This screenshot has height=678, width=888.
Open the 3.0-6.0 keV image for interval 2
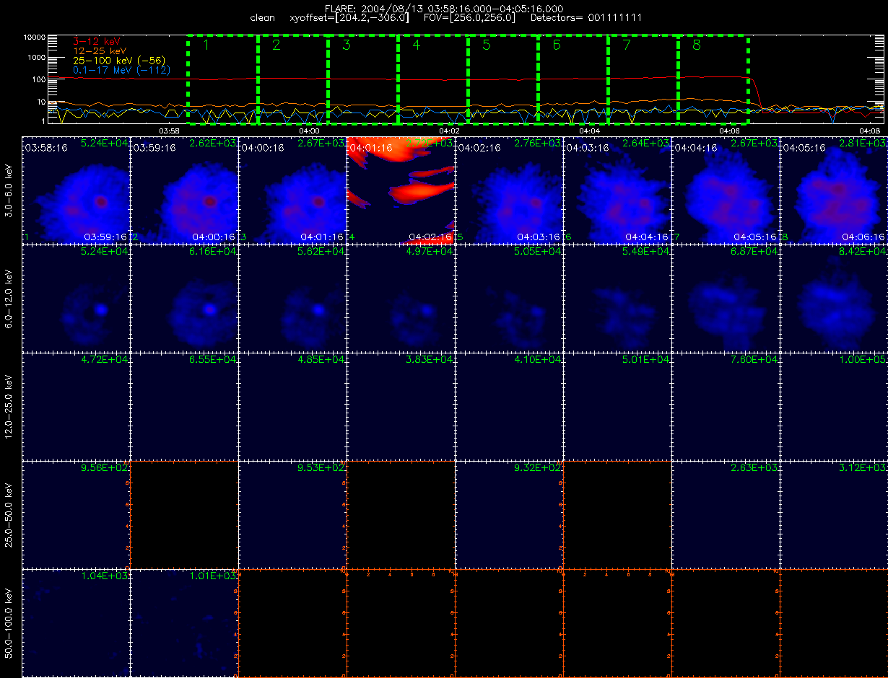pos(184,190)
